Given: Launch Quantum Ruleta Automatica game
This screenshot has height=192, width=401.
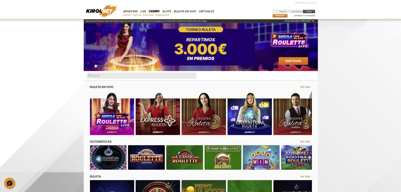Looking at the screenshot, I should 108,157.
